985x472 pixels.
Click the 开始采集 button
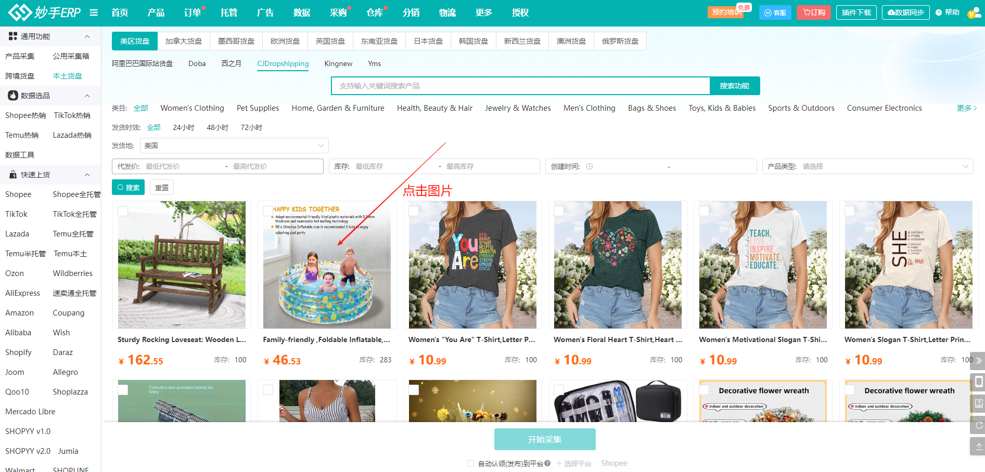(x=545, y=439)
